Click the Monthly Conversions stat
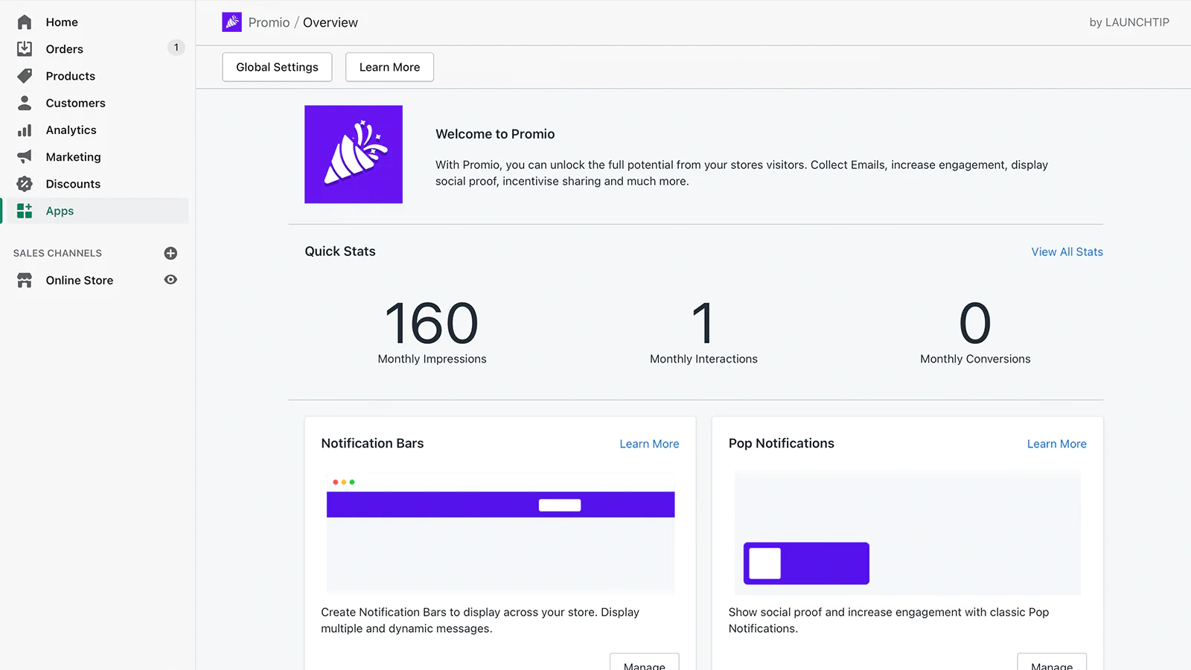This screenshot has width=1191, height=670. 975,331
